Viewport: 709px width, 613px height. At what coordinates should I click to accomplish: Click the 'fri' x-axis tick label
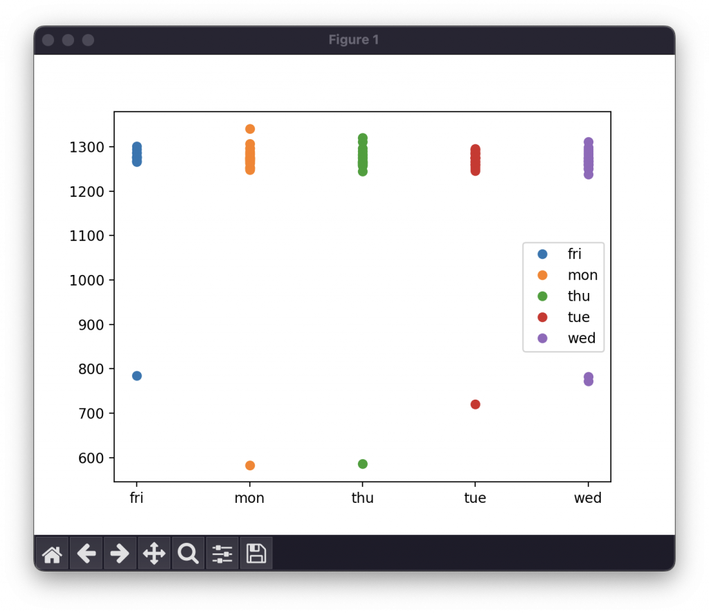tap(136, 497)
